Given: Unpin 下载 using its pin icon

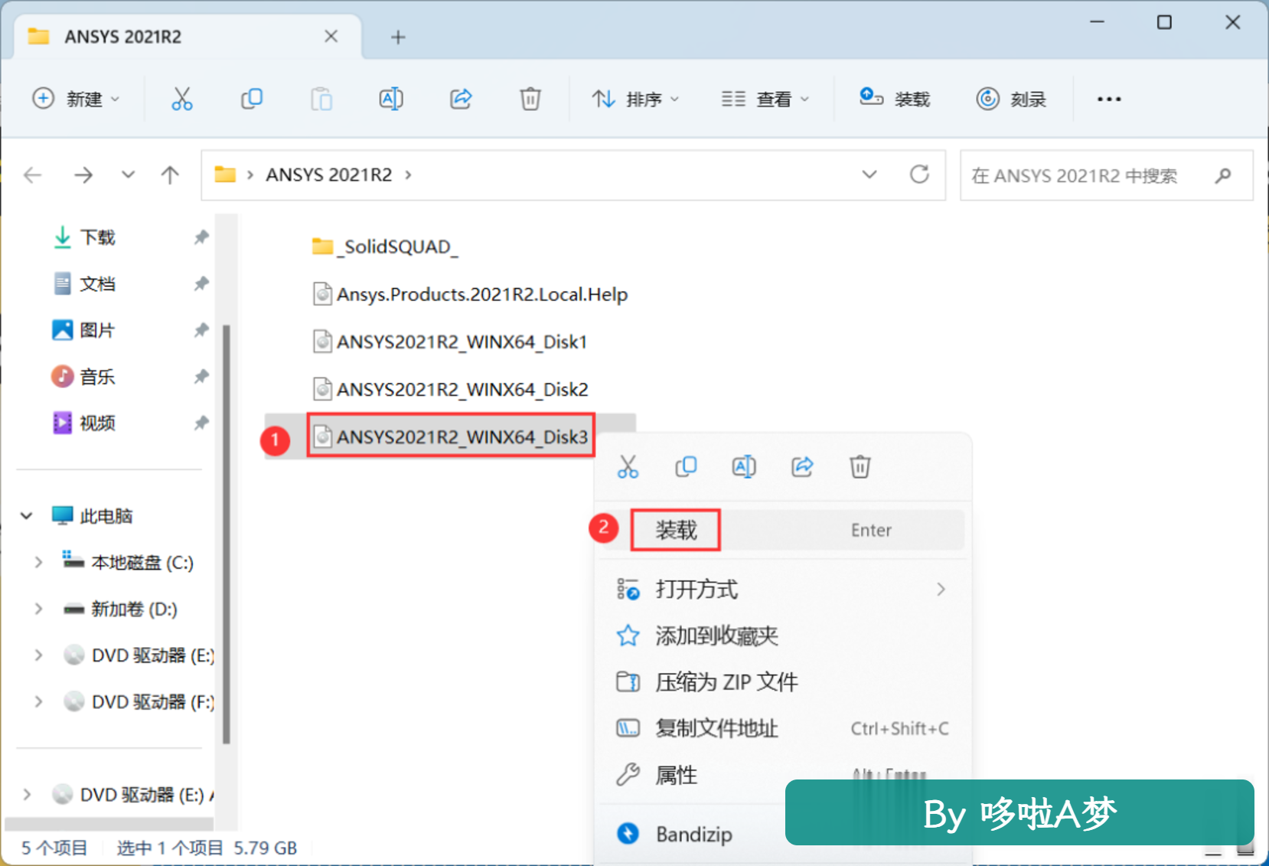Looking at the screenshot, I should tap(201, 237).
